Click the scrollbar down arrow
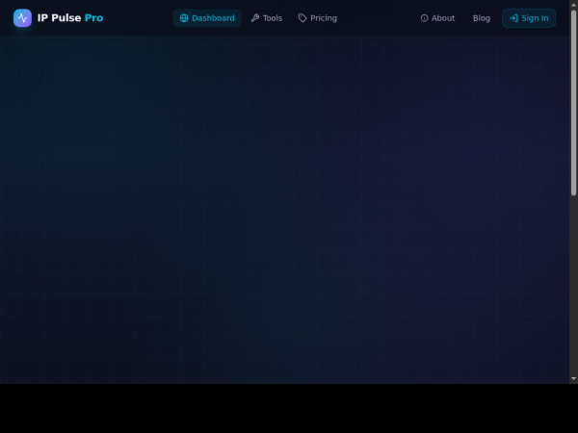Viewport: 578px width, 433px height. [573, 378]
